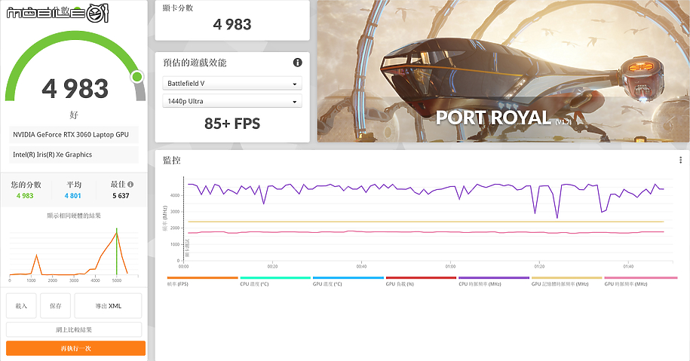The image size is (690, 361).
Task: Toggle the purple CPU 時脈頻率 (MHz) legend
Action: [494, 281]
